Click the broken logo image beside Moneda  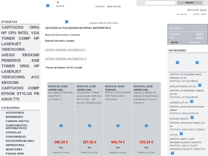(48, 5)
